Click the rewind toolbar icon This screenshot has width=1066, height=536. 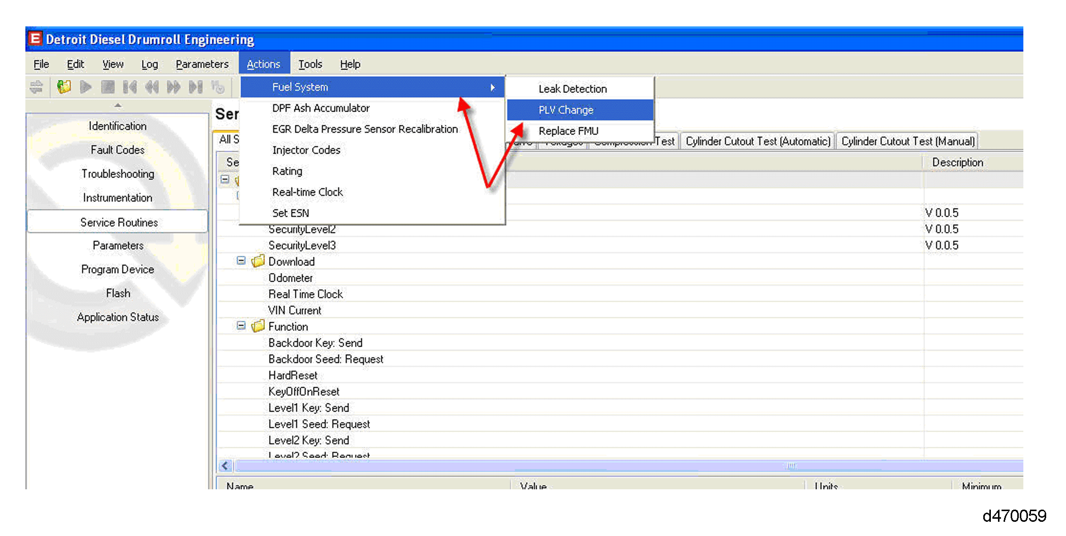[x=152, y=87]
